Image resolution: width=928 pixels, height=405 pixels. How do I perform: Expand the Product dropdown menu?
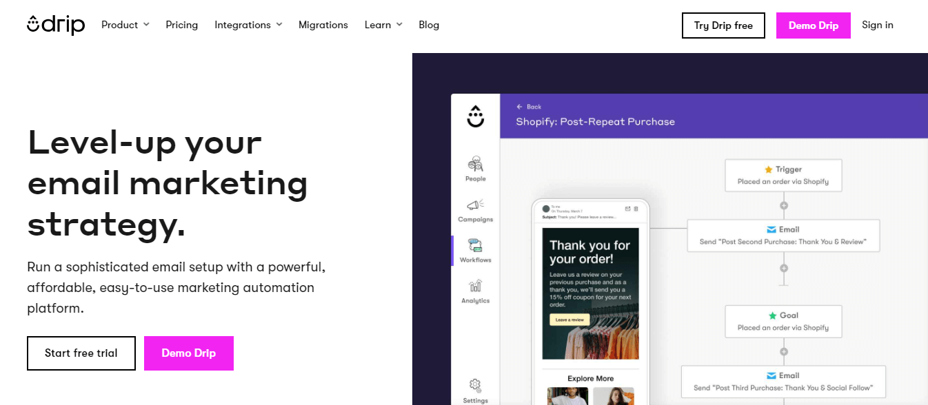point(125,25)
